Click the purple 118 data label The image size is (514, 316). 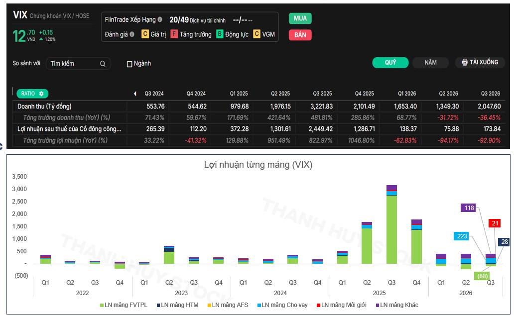(468, 208)
